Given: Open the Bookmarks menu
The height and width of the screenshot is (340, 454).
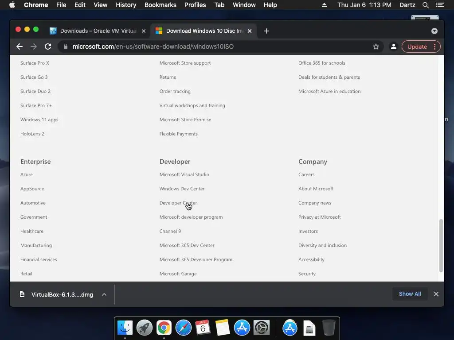Looking at the screenshot, I should pos(160,5).
